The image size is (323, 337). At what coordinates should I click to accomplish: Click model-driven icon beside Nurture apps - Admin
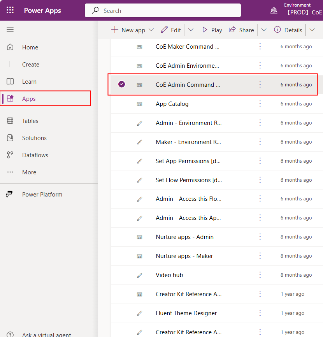click(139, 237)
